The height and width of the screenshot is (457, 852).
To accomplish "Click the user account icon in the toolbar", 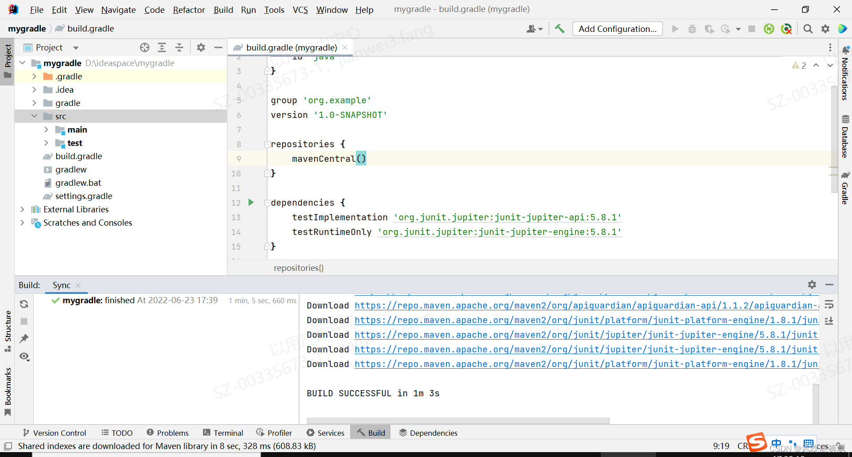I will coord(534,29).
